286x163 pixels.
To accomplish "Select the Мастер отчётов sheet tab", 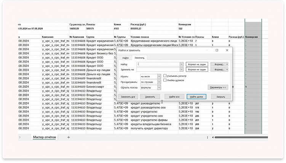I will pyautogui.click(x=45, y=137).
